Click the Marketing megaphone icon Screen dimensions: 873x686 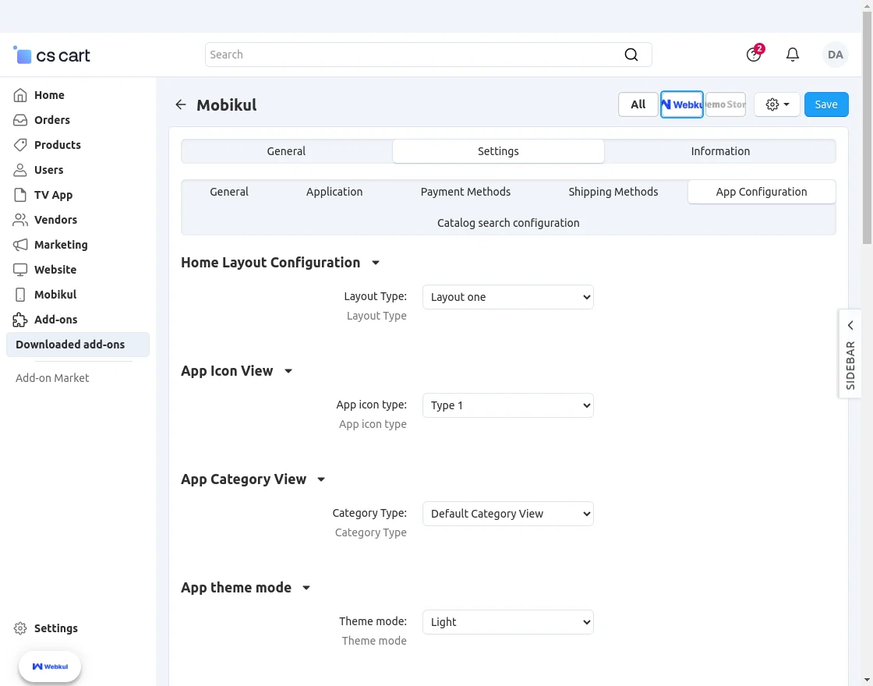click(x=23, y=245)
